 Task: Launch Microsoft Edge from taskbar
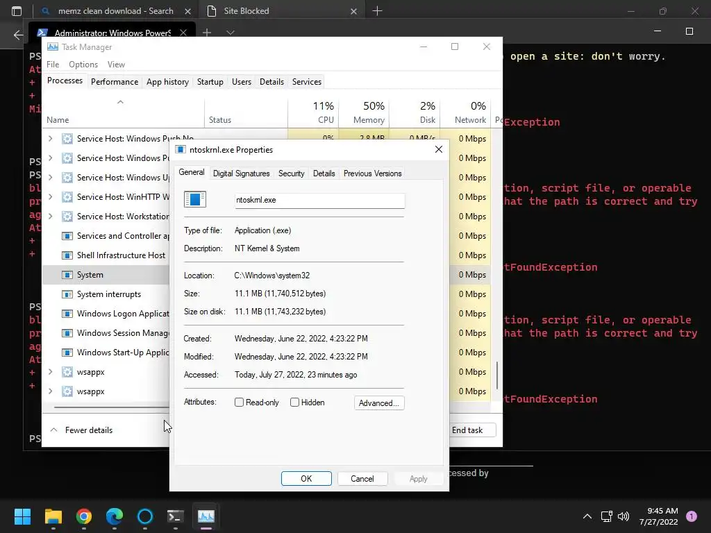click(115, 516)
